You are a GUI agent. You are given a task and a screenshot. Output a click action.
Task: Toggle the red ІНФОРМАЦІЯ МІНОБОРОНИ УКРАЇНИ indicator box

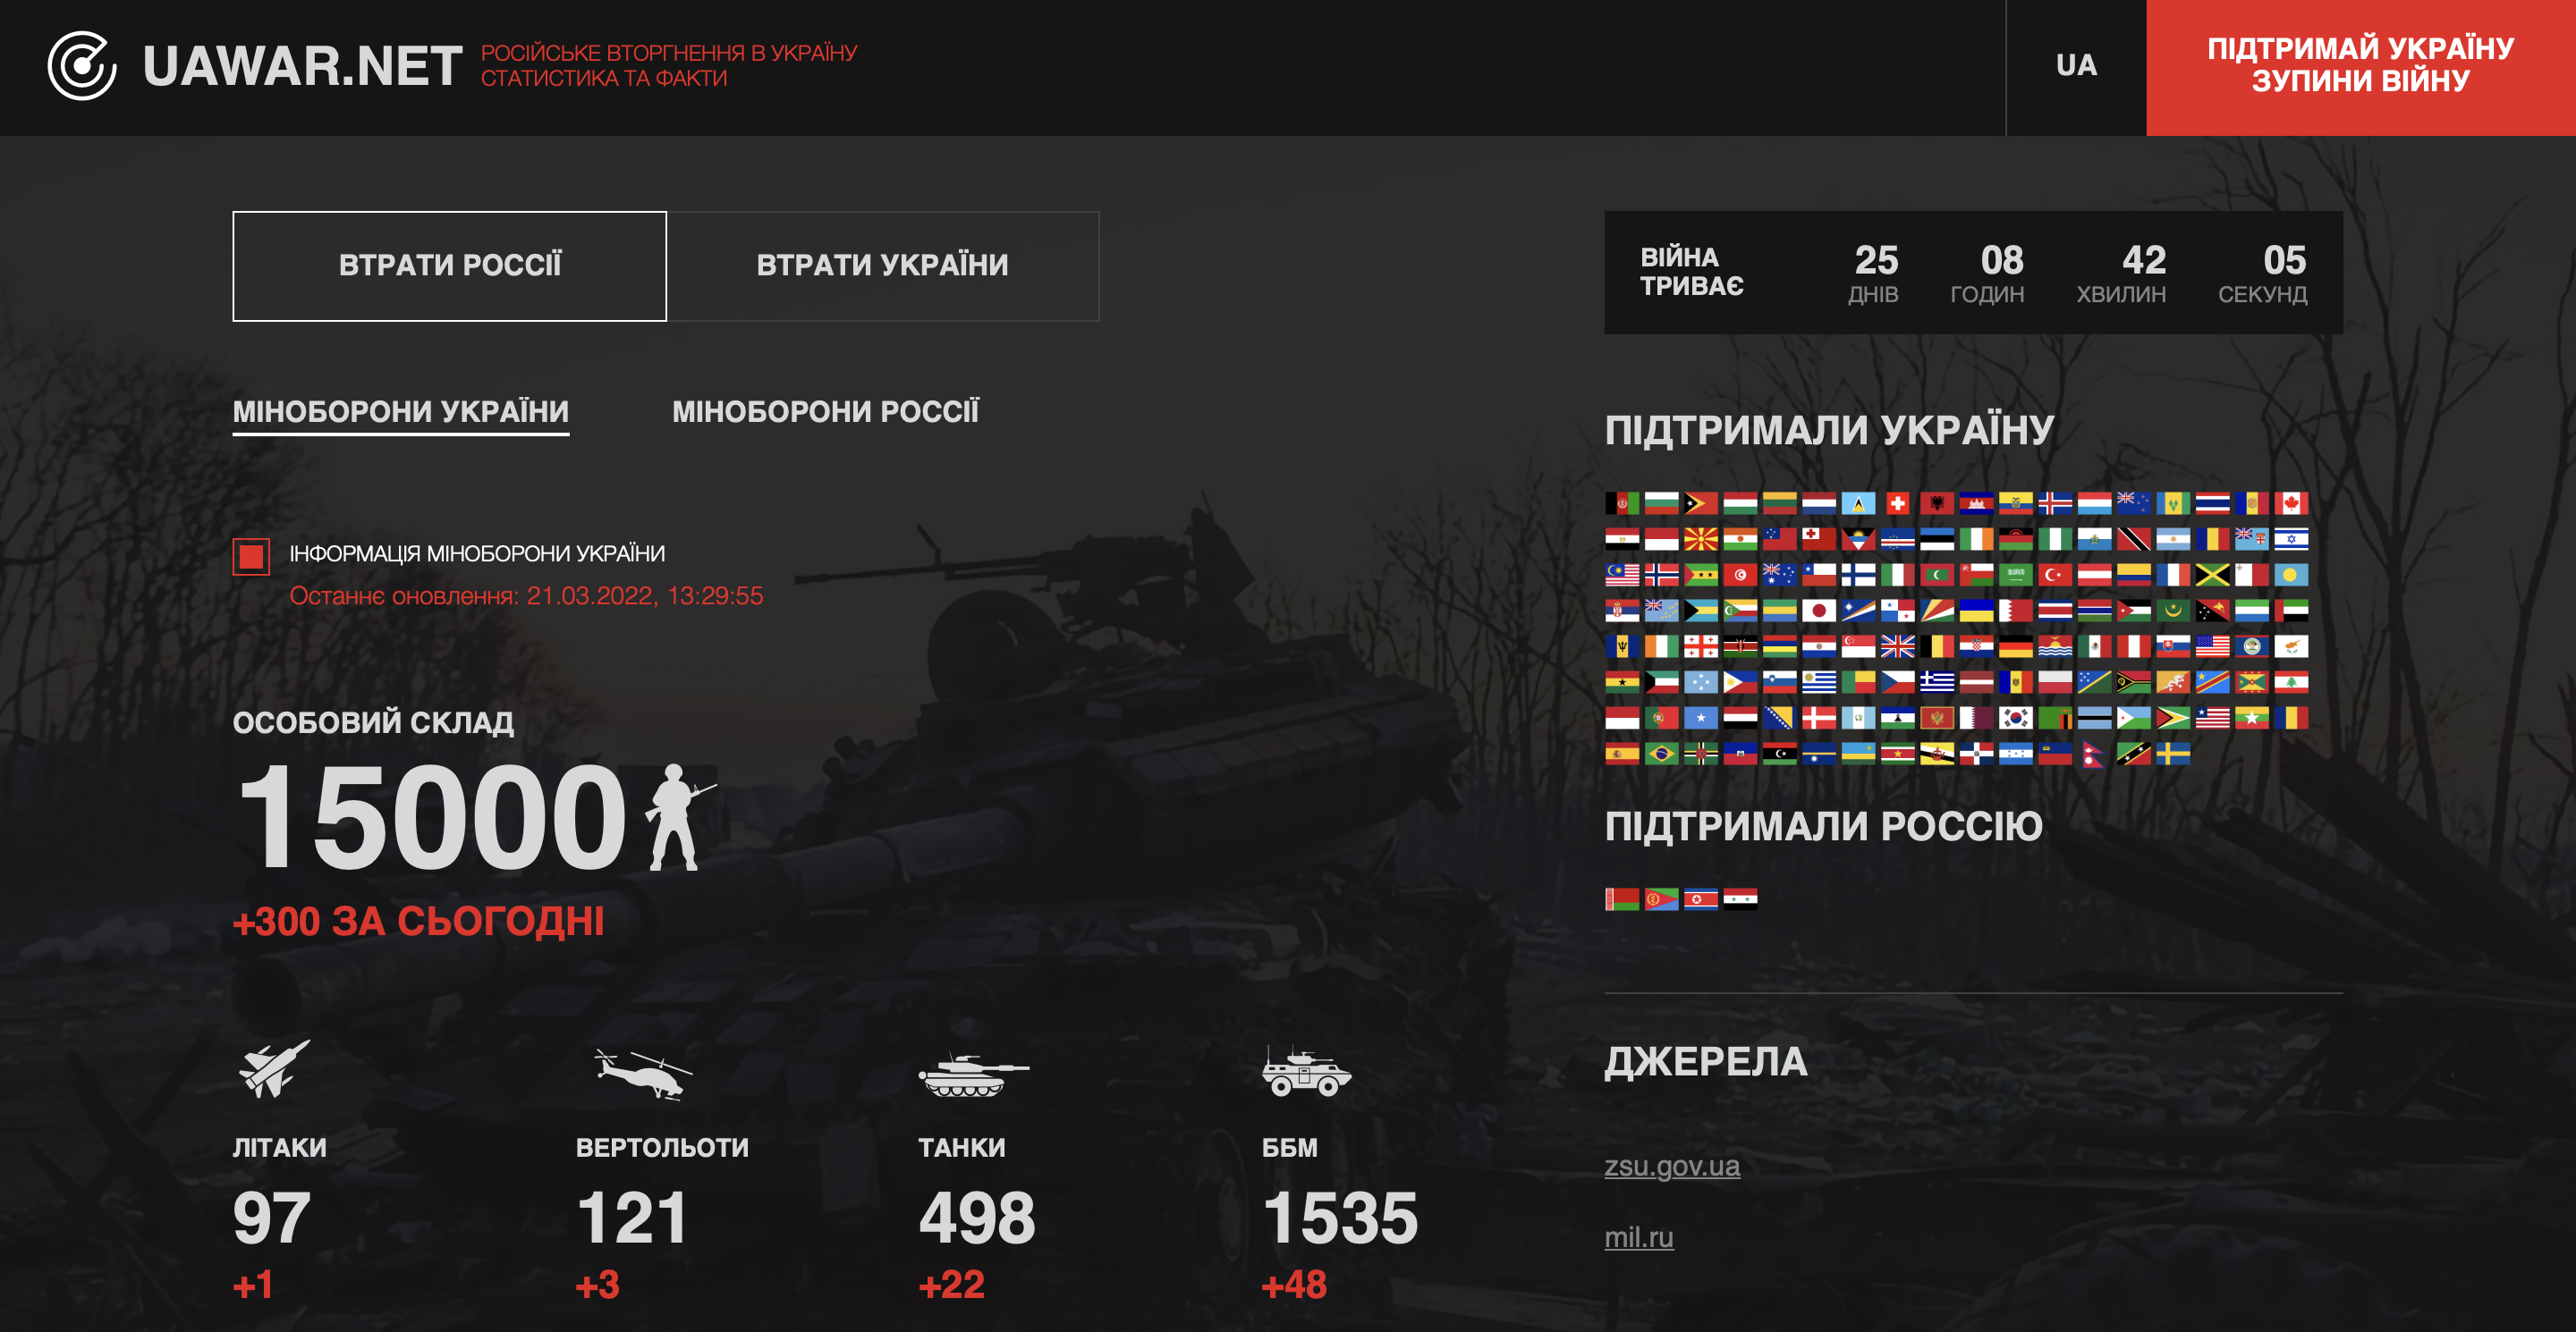(x=251, y=557)
